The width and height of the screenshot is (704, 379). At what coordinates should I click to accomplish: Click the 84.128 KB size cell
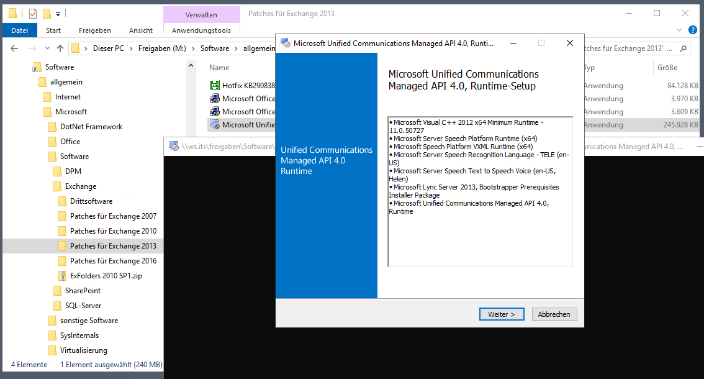(x=682, y=85)
